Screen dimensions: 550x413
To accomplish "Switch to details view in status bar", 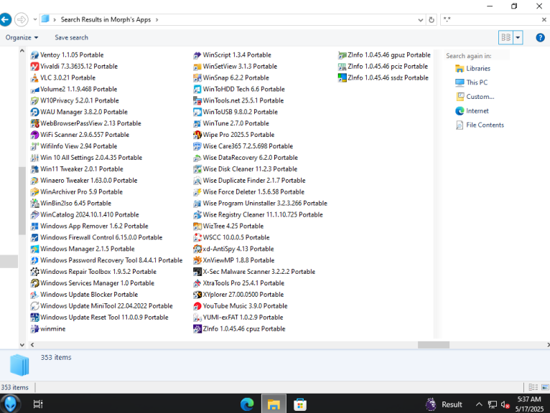I will pos(533,387).
